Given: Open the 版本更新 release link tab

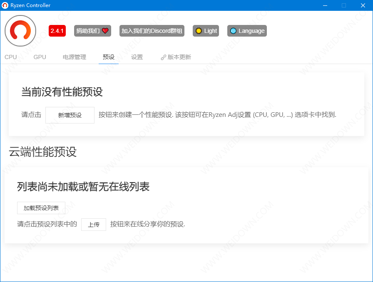Looking at the screenshot, I should point(176,57).
